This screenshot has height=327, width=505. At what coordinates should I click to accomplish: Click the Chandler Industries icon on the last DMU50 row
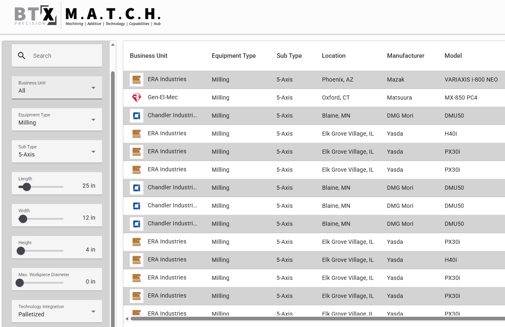(136, 223)
